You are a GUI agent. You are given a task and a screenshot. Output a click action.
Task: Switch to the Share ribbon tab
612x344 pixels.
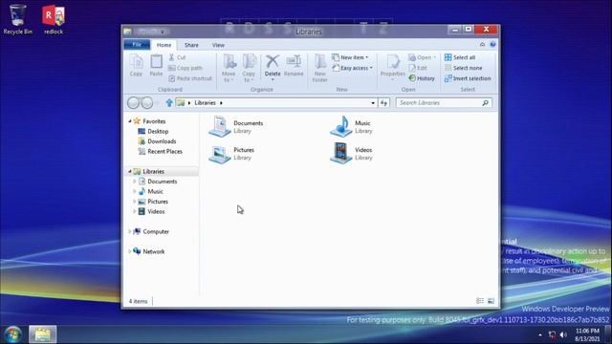(x=191, y=45)
